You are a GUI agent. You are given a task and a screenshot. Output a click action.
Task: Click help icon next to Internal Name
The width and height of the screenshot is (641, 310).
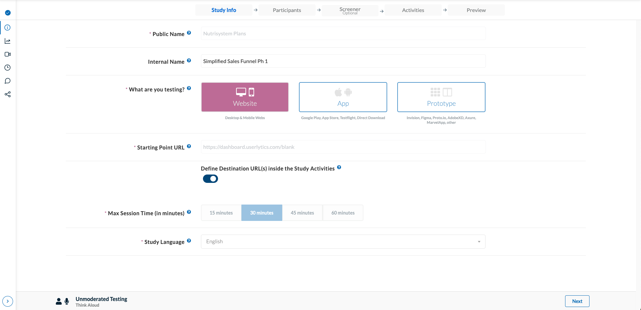[x=189, y=60]
